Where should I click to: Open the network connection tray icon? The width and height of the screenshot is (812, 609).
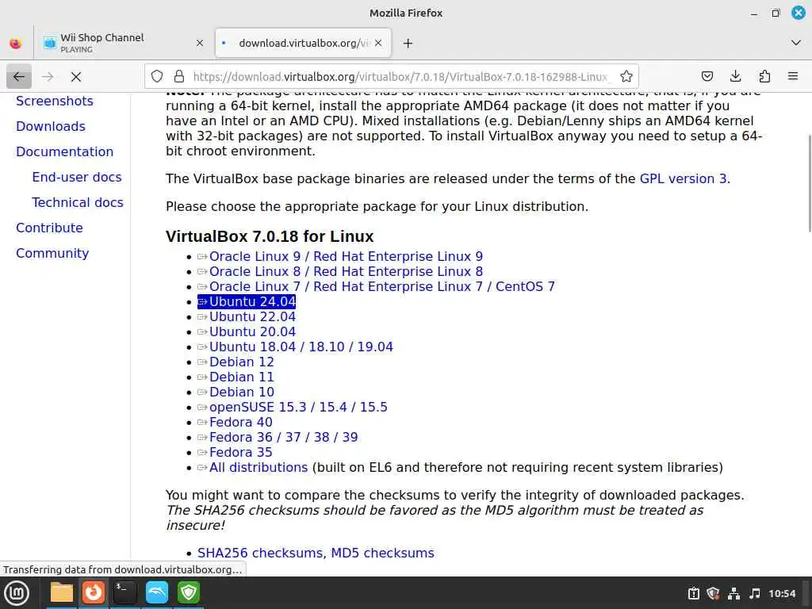click(733, 593)
